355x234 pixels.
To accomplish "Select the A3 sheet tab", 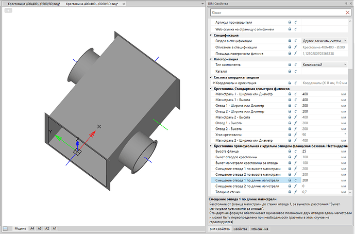I will (x=40, y=228).
